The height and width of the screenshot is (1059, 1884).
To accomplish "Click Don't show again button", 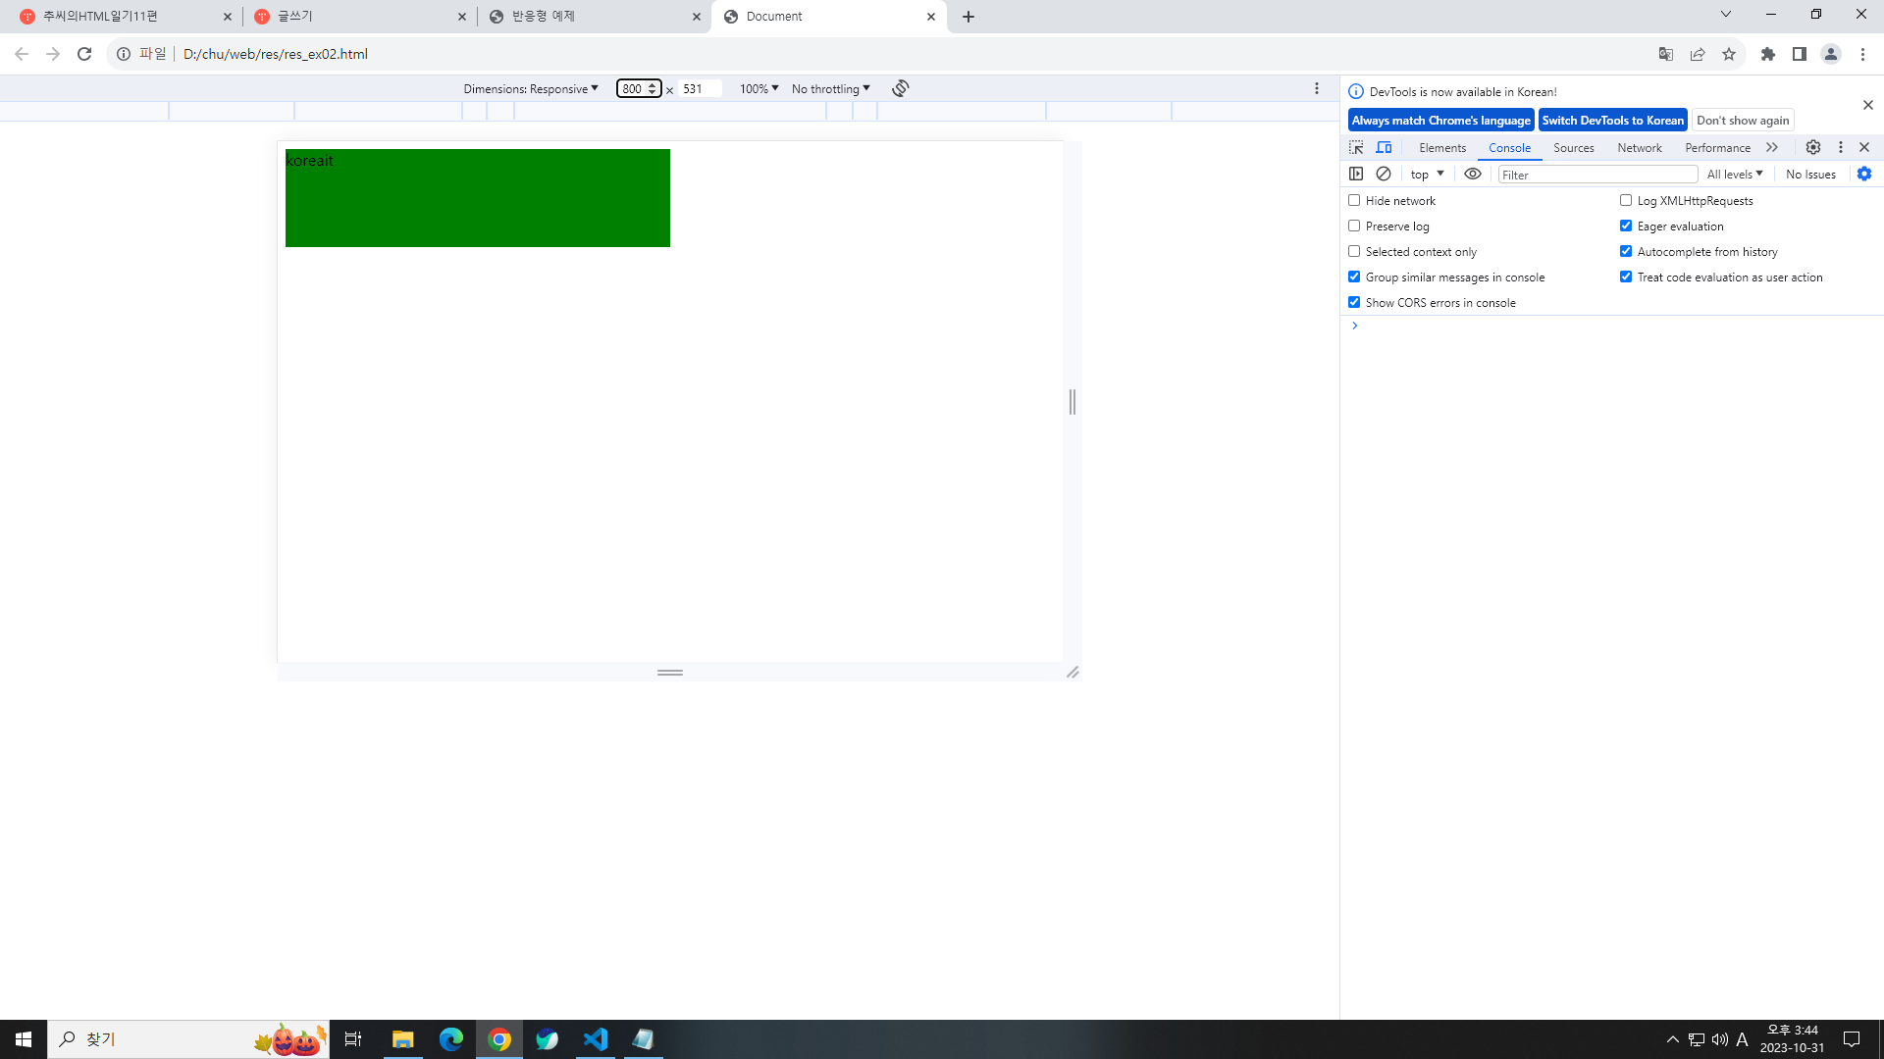I will [x=1743, y=120].
